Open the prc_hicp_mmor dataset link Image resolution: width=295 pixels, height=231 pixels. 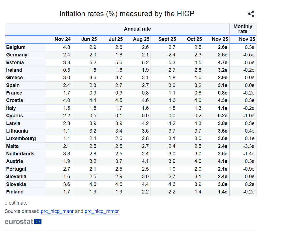coord(102,211)
